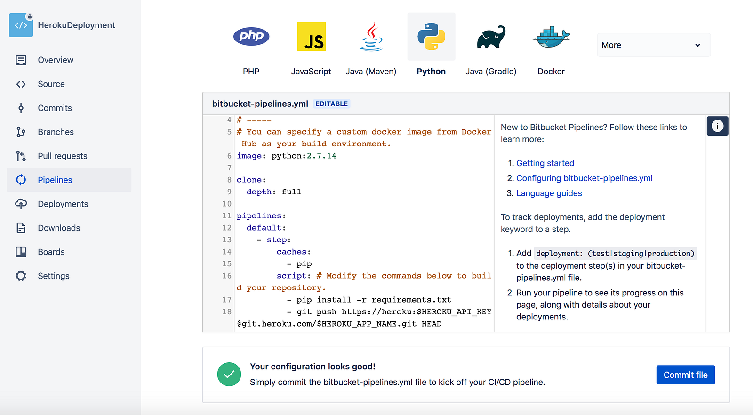
Task: Select the JavaScript JS logo template
Action: coord(311,36)
